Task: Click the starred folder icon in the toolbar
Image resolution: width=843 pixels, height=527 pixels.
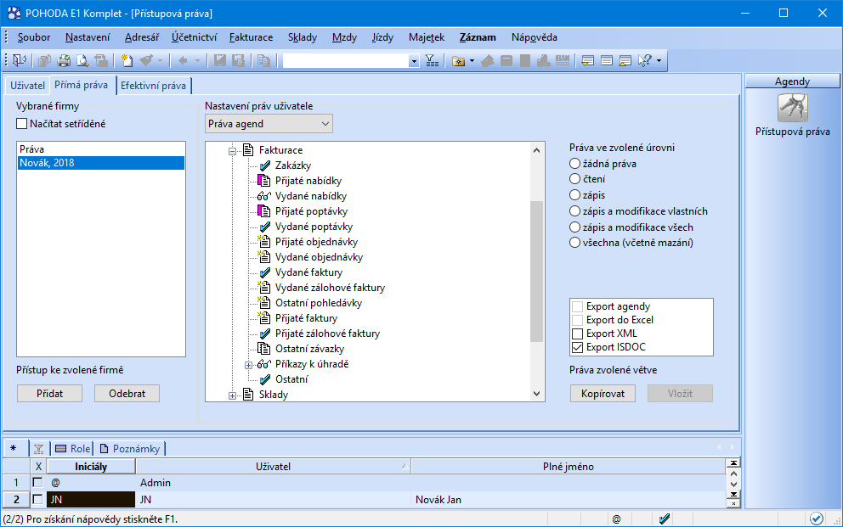Action: 458,60
